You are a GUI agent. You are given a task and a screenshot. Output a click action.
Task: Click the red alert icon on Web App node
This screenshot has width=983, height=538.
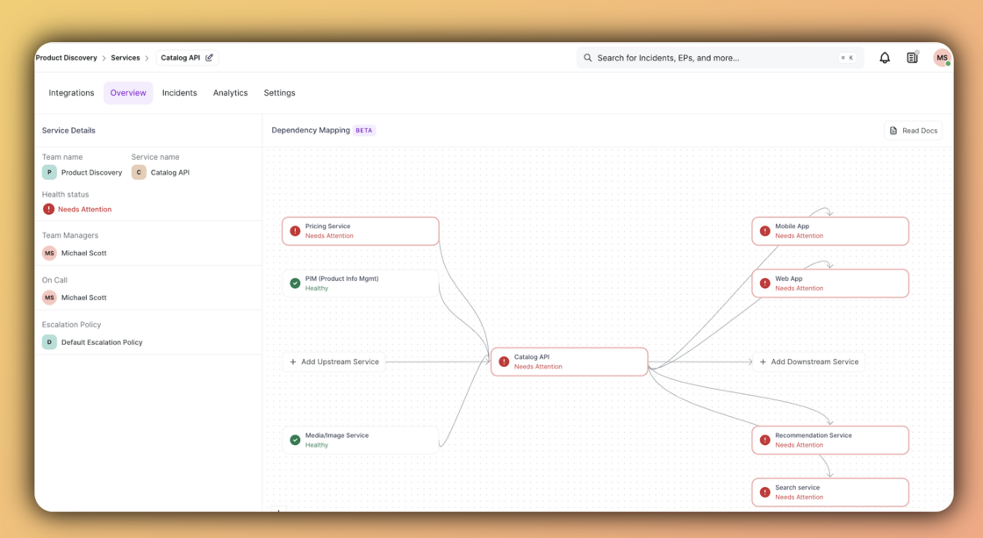tap(764, 283)
